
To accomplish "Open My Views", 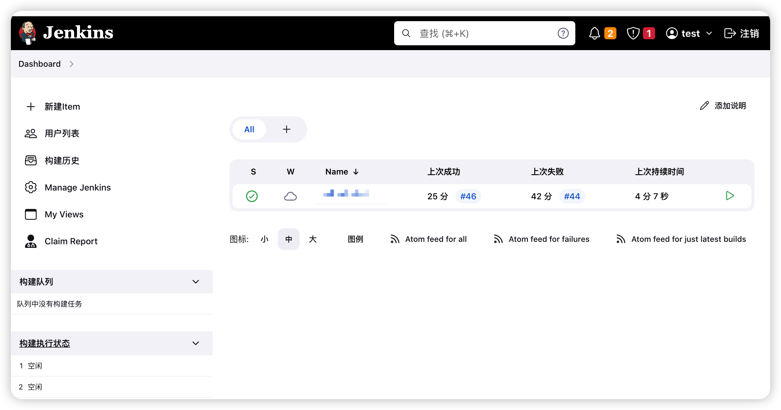I will (x=64, y=215).
